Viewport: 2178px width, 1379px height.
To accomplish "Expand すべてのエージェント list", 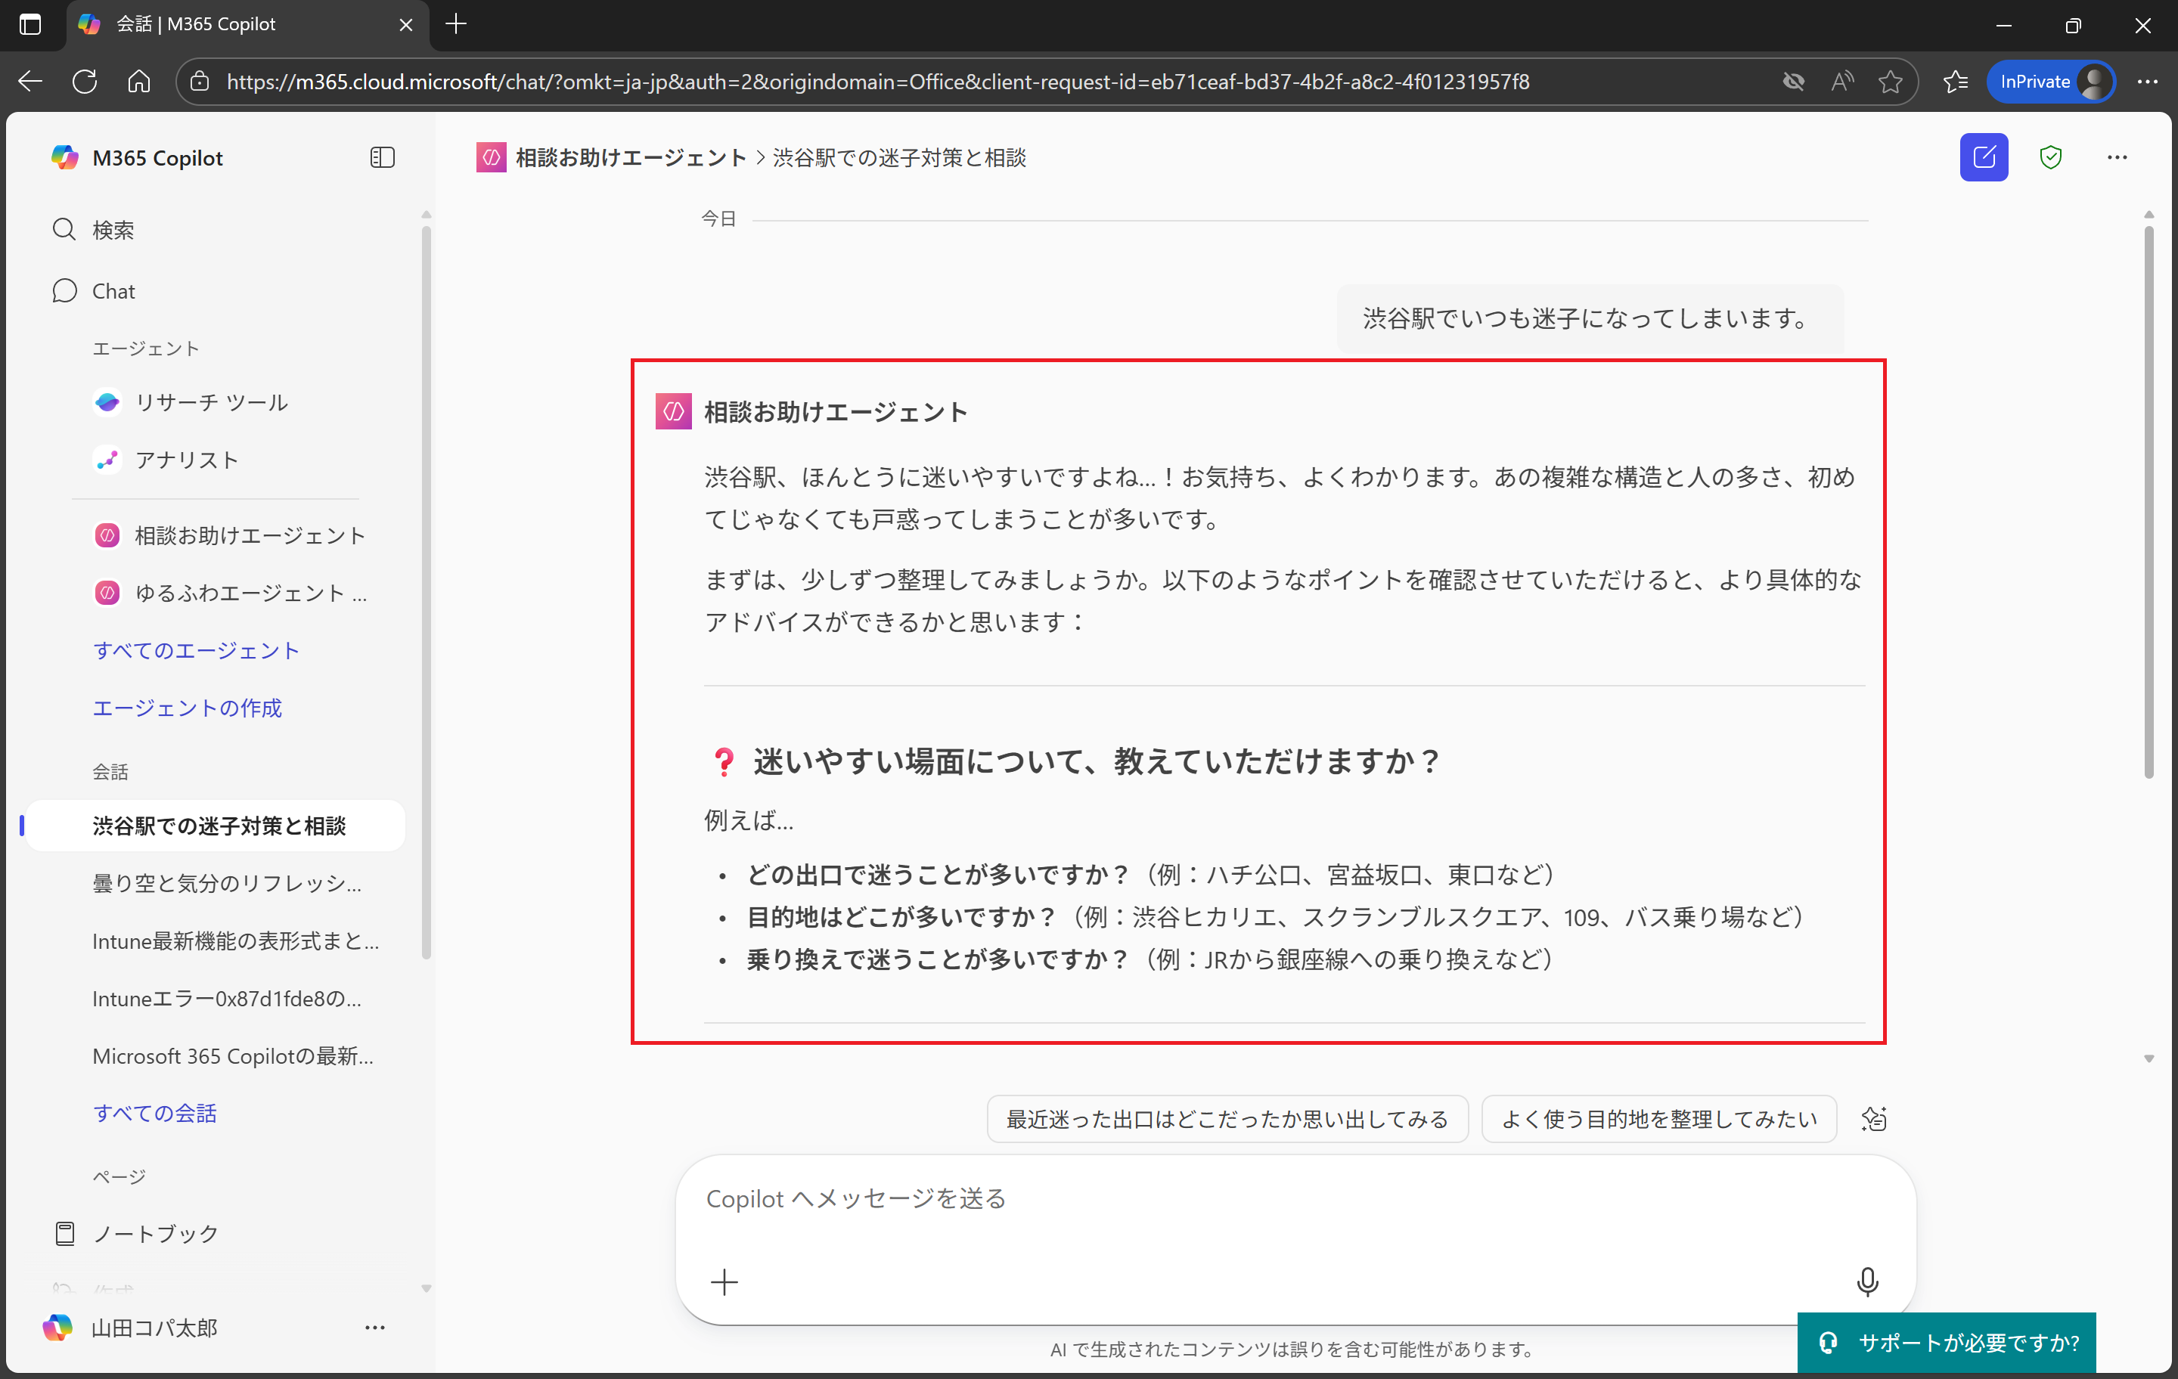I will point(197,649).
